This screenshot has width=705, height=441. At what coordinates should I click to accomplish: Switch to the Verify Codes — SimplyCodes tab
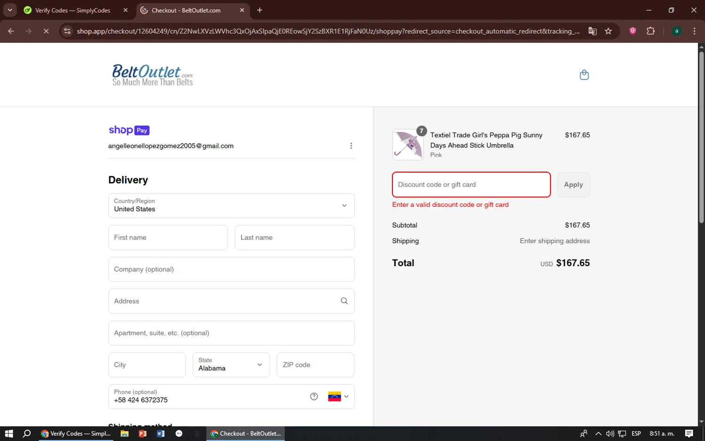73,10
